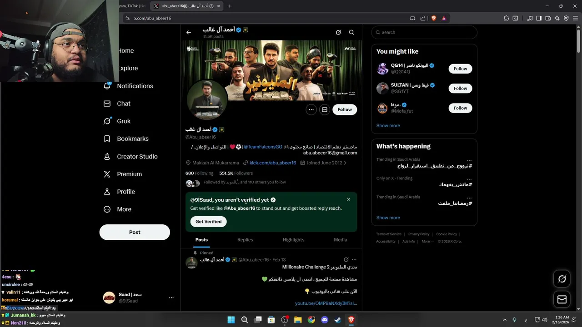Show more under What's happening
The width and height of the screenshot is (582, 327).
[388, 218]
